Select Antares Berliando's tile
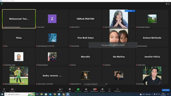The image size is (171, 96). (152, 38)
